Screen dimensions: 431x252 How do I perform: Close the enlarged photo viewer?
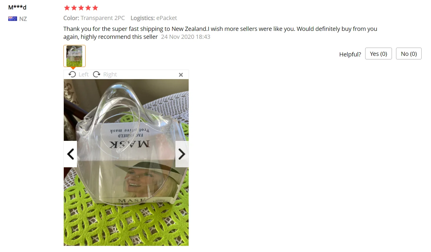click(x=181, y=75)
